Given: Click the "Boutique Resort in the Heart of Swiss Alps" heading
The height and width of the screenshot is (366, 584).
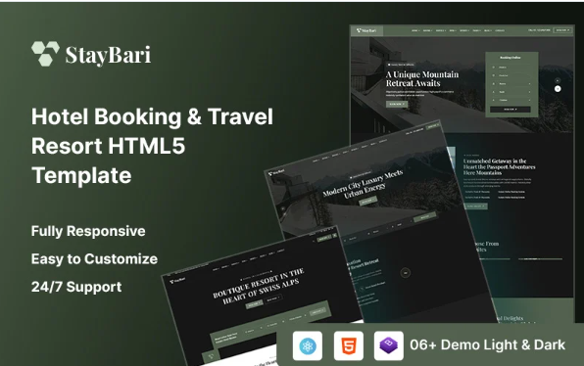Looking at the screenshot, I should tap(259, 287).
